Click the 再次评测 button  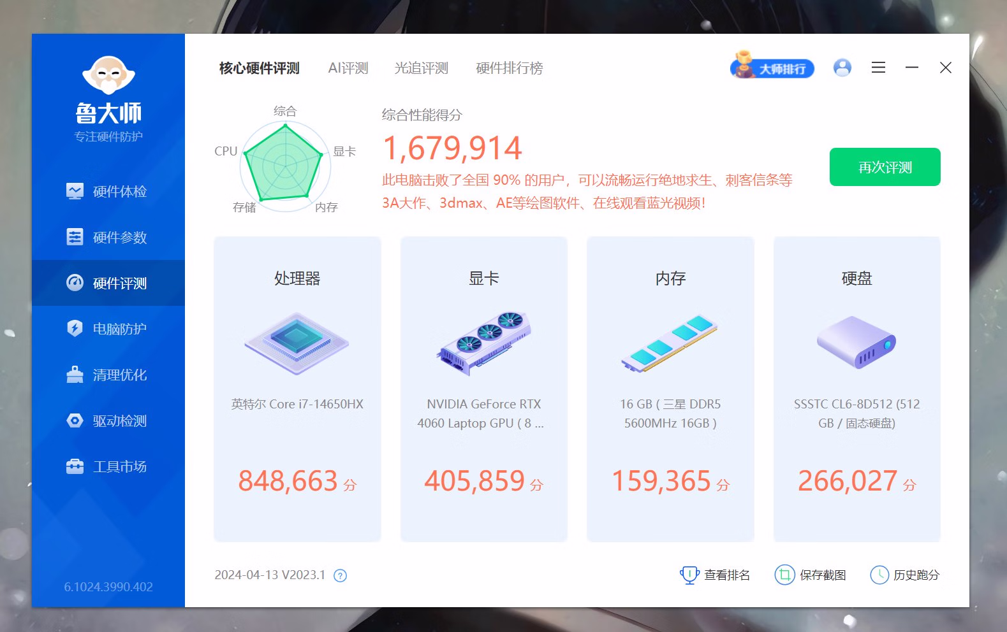[x=885, y=167]
